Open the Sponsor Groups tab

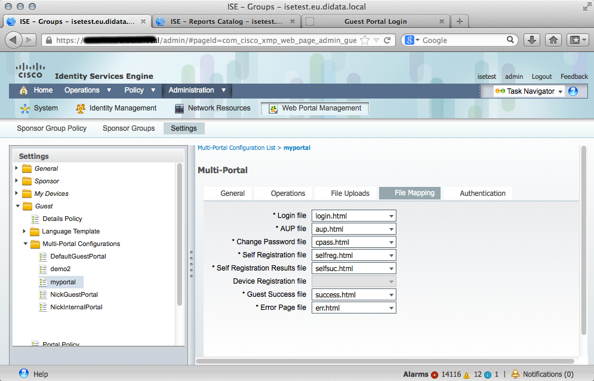(128, 128)
